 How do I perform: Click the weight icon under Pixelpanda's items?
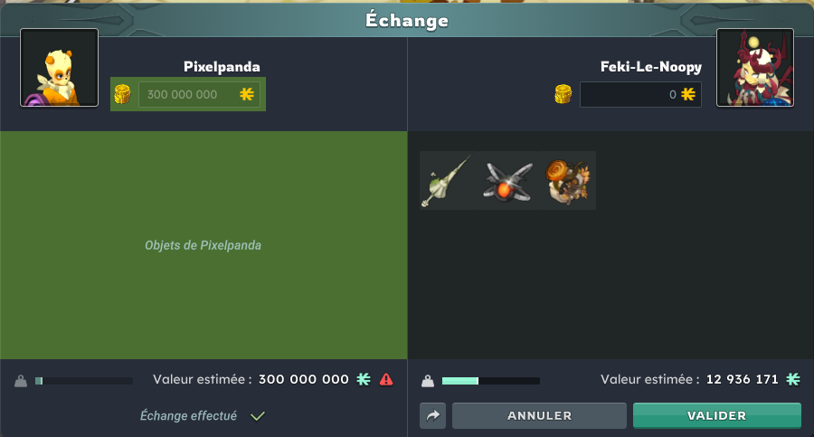[x=21, y=381]
